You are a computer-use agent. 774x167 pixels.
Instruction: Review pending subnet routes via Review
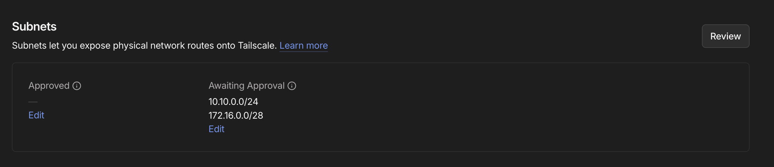click(725, 36)
